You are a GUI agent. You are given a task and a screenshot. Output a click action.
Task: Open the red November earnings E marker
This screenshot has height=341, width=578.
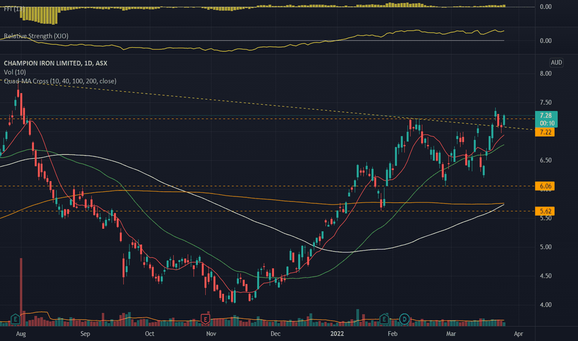[205, 319]
